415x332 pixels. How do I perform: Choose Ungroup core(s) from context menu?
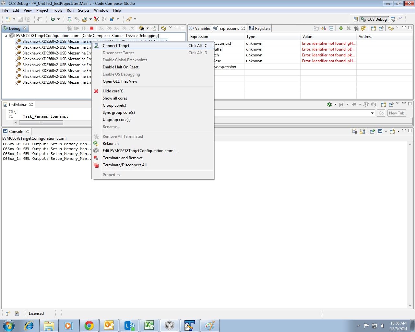tap(153, 120)
